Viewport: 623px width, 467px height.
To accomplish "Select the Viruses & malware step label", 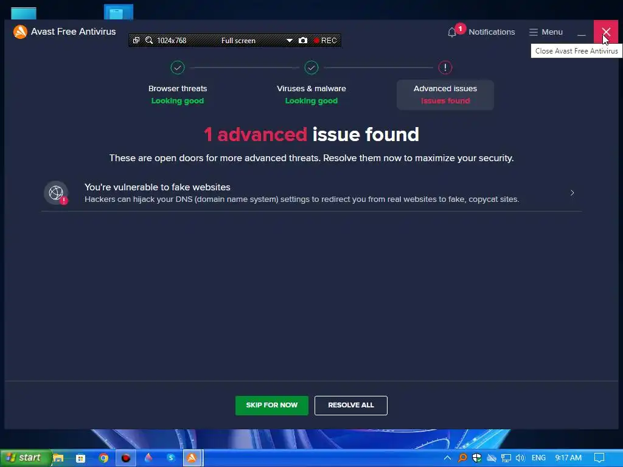I will pos(311,89).
